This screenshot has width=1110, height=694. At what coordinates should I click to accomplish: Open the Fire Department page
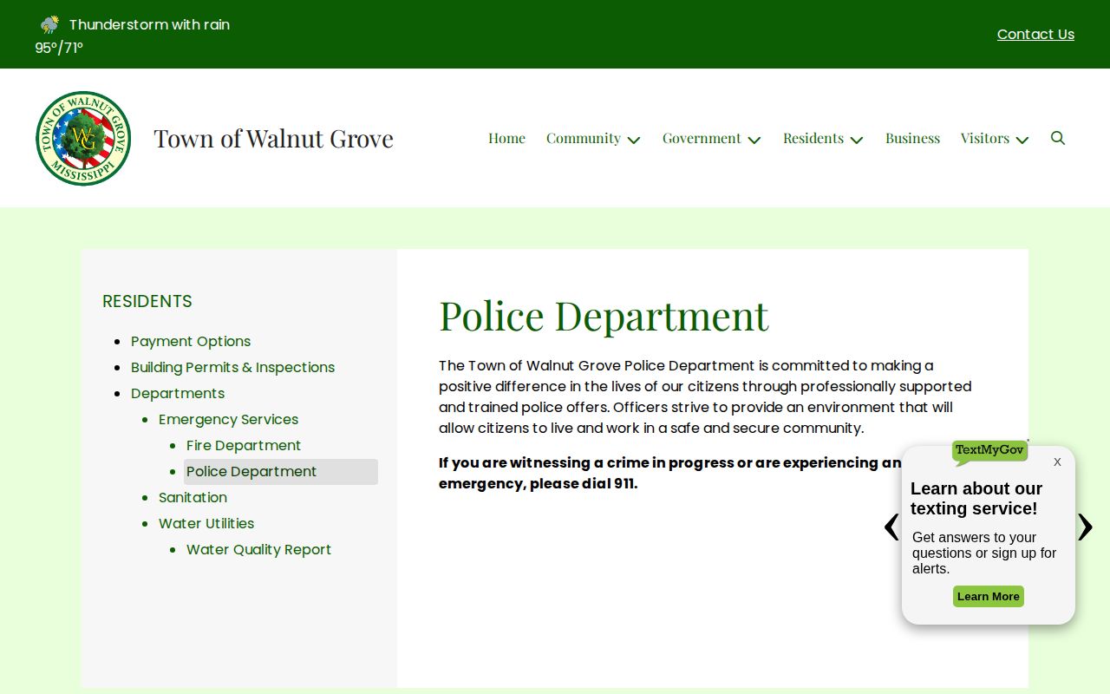pyautogui.click(x=244, y=445)
